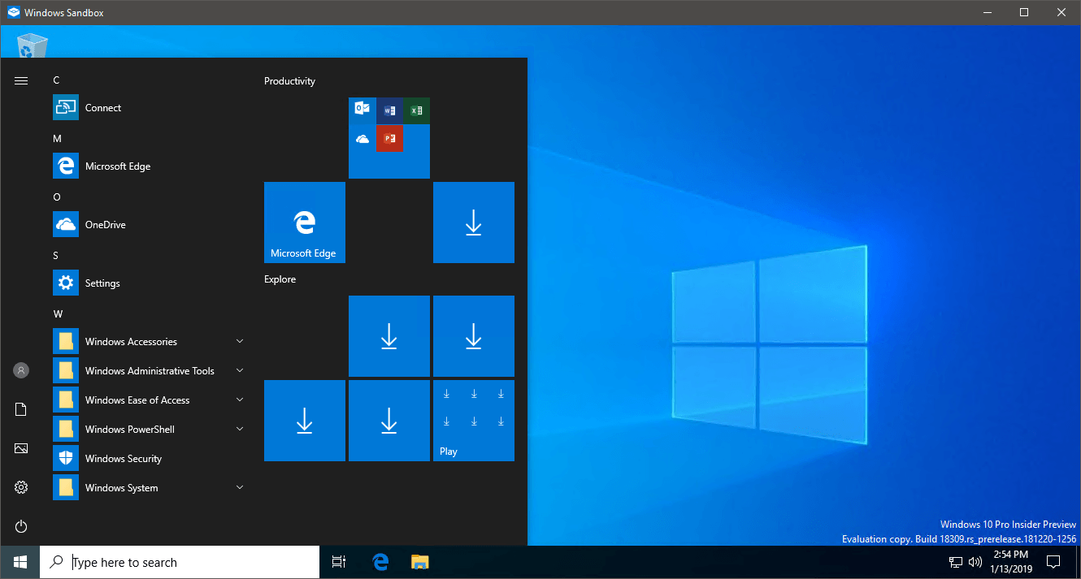Expand the Start menu hamburger navigation
Screen dimensions: 1081x579
pyautogui.click(x=21, y=80)
